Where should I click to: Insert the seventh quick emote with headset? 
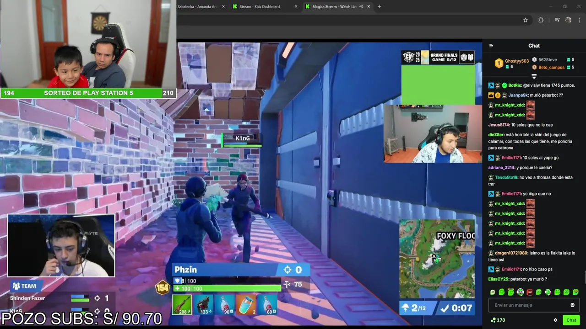coord(548,292)
